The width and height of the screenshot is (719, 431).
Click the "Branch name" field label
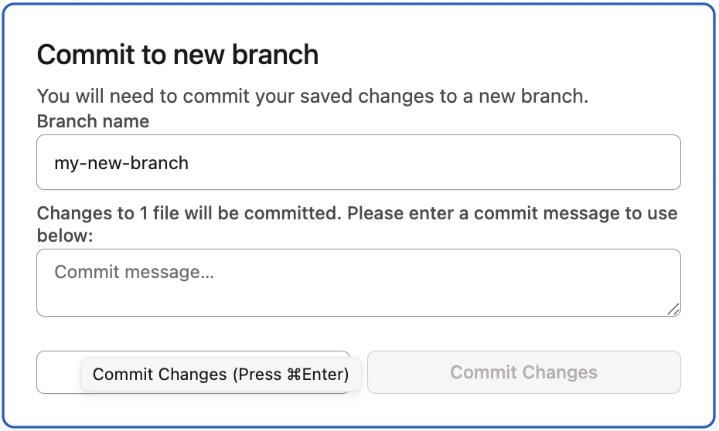tap(93, 121)
